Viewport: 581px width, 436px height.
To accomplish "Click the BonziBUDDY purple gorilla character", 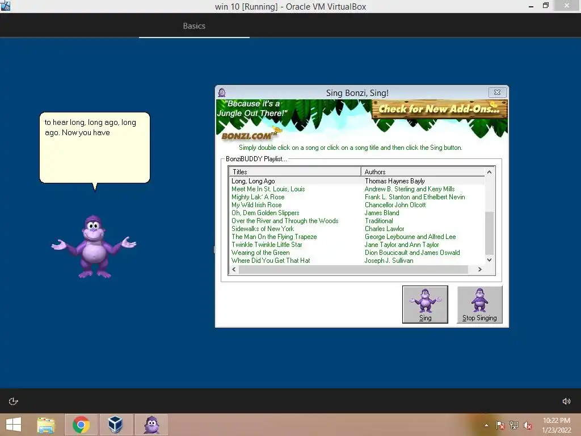I will (x=94, y=246).
